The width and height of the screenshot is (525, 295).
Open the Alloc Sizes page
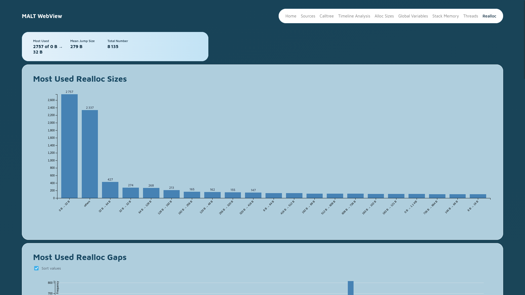pyautogui.click(x=384, y=16)
